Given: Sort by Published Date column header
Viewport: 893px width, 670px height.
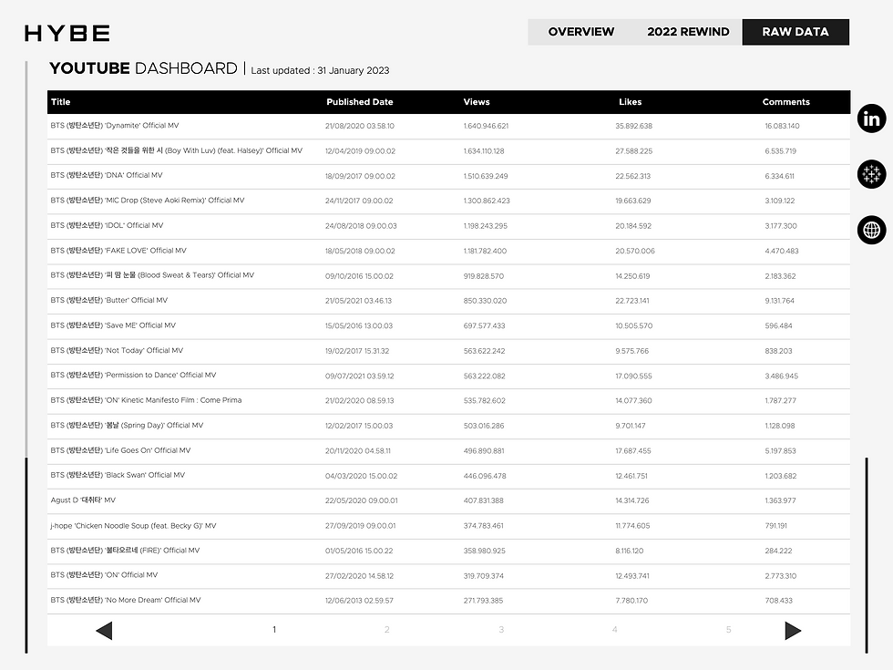Looking at the screenshot, I should (x=359, y=102).
